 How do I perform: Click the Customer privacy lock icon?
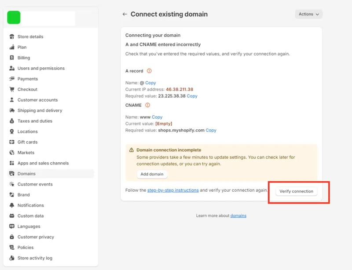point(12,237)
